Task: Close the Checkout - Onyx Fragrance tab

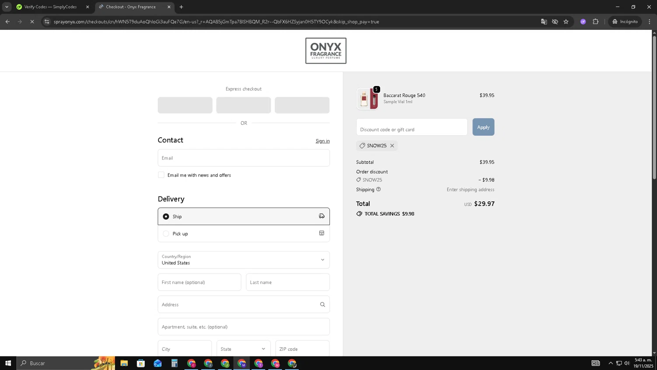Action: point(169,7)
